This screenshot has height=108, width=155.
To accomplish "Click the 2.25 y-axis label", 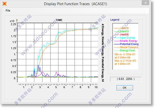I will [13, 24].
